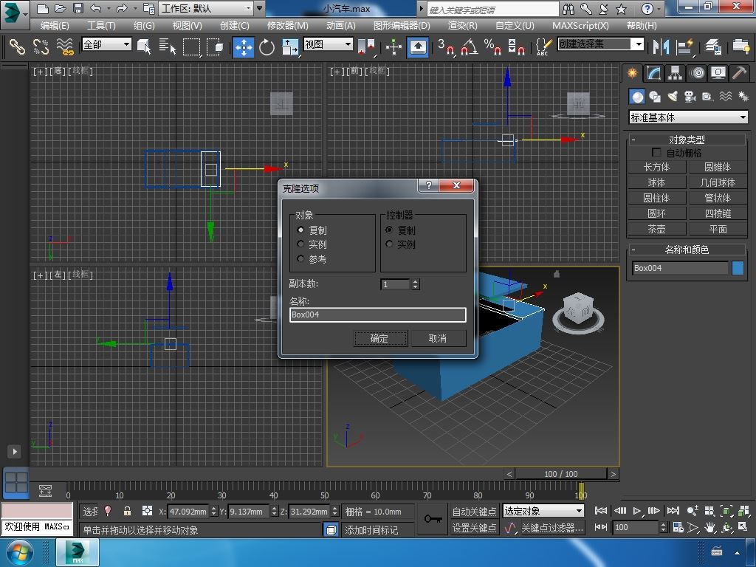The width and height of the screenshot is (756, 567).
Task: Select the Shapes category icon
Action: click(x=655, y=97)
